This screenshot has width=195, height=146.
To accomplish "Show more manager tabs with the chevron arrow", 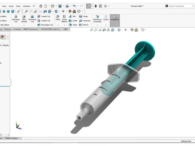I will [8, 37].
